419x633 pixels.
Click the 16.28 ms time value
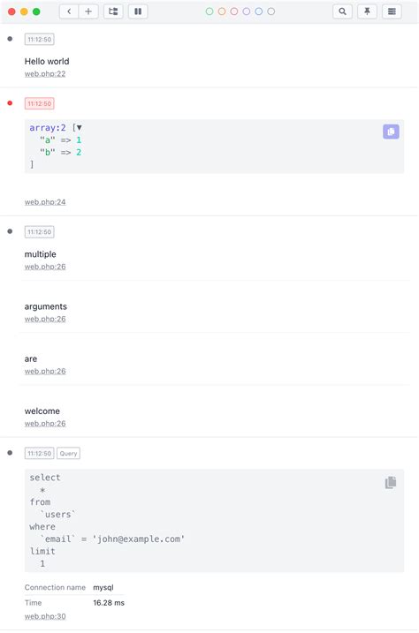(109, 603)
